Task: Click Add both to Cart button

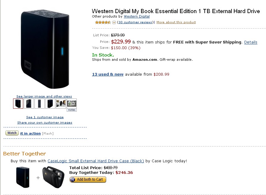Action: [88, 180]
